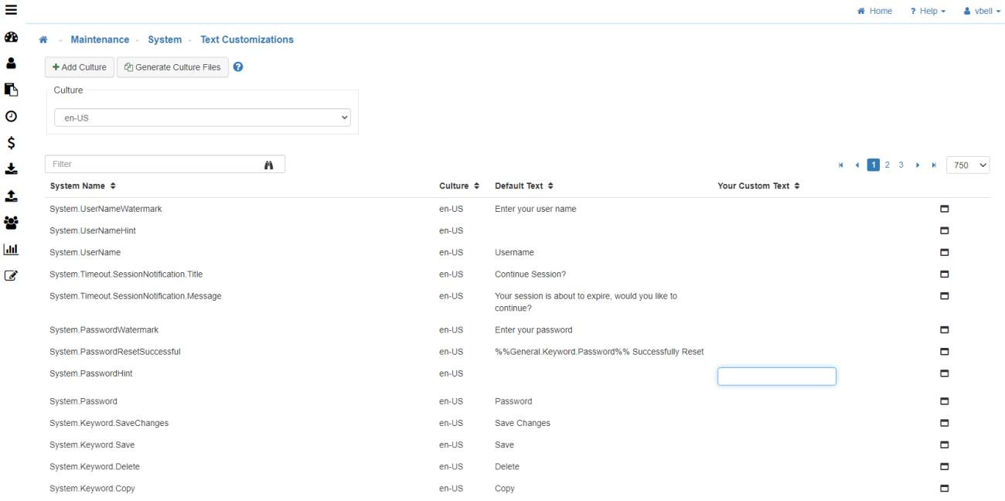The width and height of the screenshot is (1005, 501).
Task: Open the 750 page size dropdown
Action: 967,165
